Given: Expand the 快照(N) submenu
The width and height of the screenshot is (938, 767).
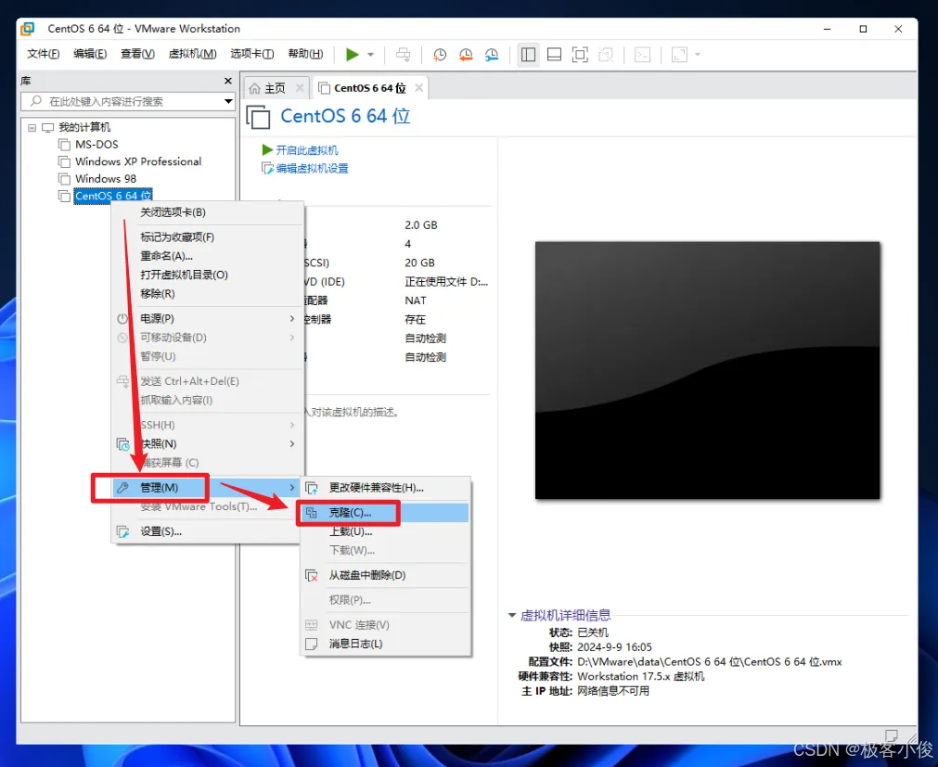Looking at the screenshot, I should (x=208, y=443).
